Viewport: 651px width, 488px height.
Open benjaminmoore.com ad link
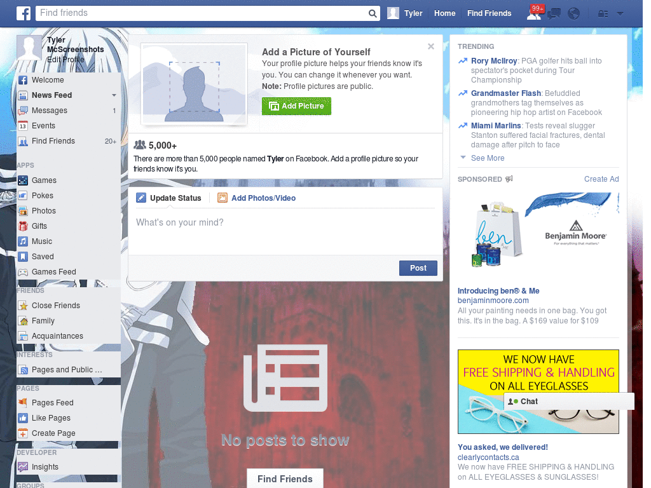(493, 301)
